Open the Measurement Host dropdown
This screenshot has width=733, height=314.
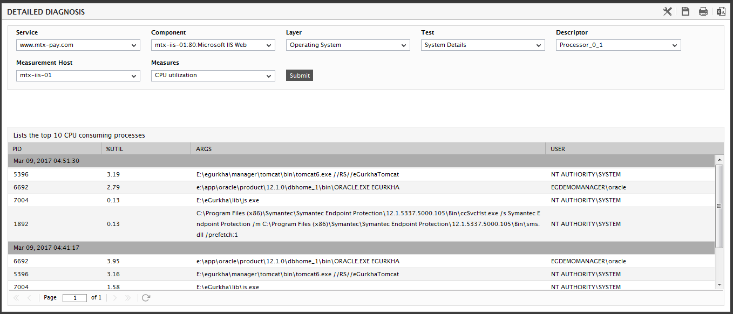click(78, 76)
